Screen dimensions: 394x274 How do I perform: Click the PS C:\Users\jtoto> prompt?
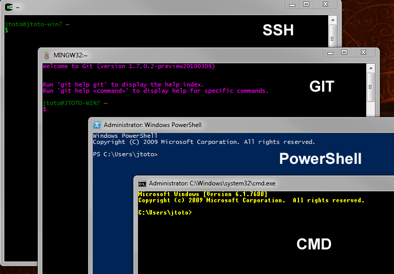(x=125, y=154)
